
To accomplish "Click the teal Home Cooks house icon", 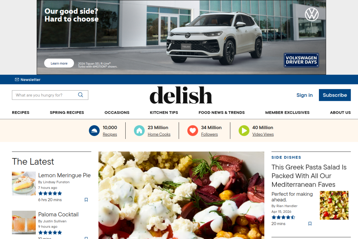I will 139,131.
